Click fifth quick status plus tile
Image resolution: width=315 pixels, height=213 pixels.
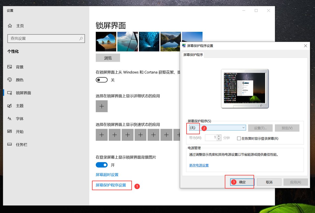click(153, 135)
